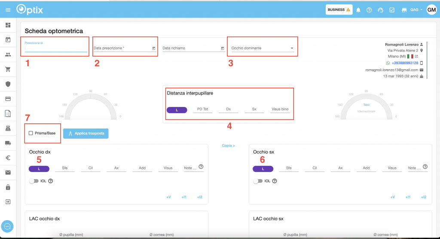Open the calendar from the sidebar
The width and height of the screenshot is (440, 239).
[x=8, y=40]
